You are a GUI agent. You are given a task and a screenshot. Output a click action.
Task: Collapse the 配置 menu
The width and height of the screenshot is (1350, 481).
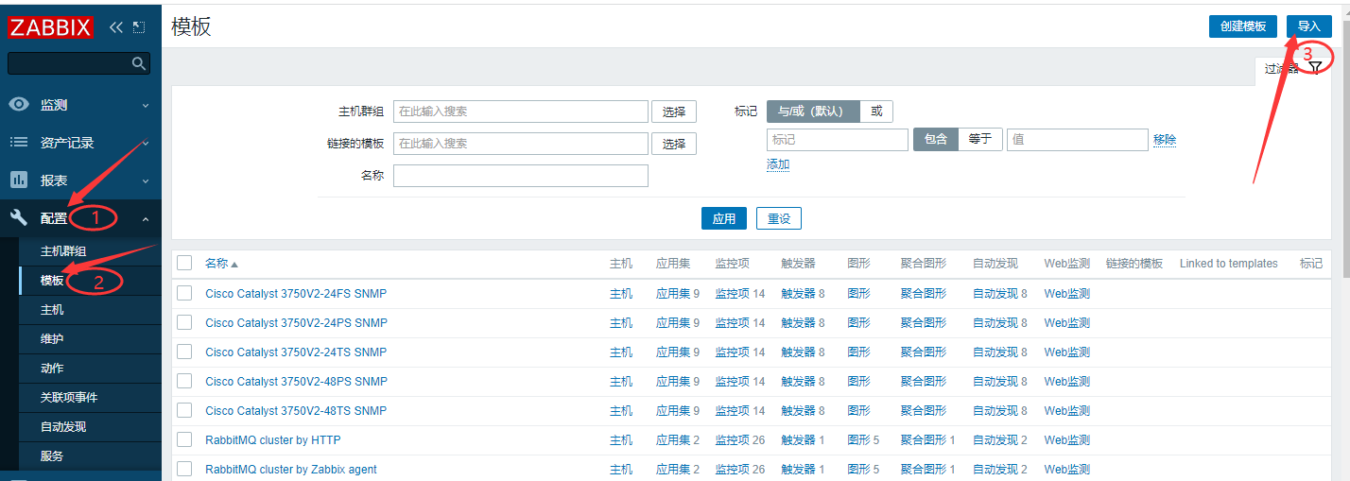click(x=145, y=219)
